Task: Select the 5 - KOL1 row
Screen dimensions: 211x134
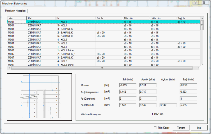Action: 104,25
